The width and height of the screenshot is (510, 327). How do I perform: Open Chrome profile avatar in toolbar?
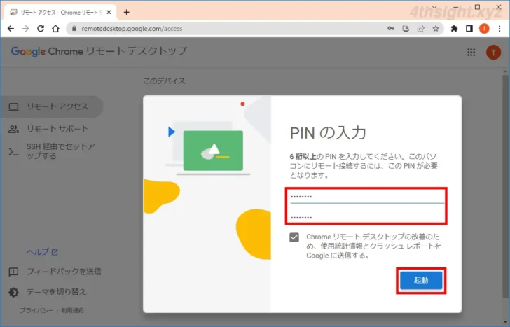[x=484, y=29]
